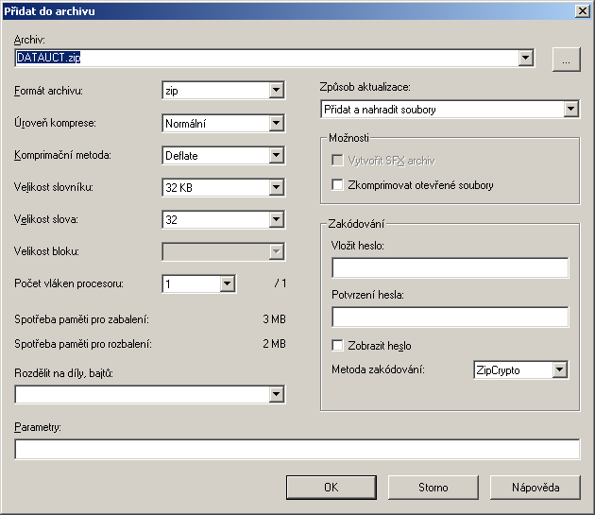Open help via Nápověda button

(x=535, y=488)
